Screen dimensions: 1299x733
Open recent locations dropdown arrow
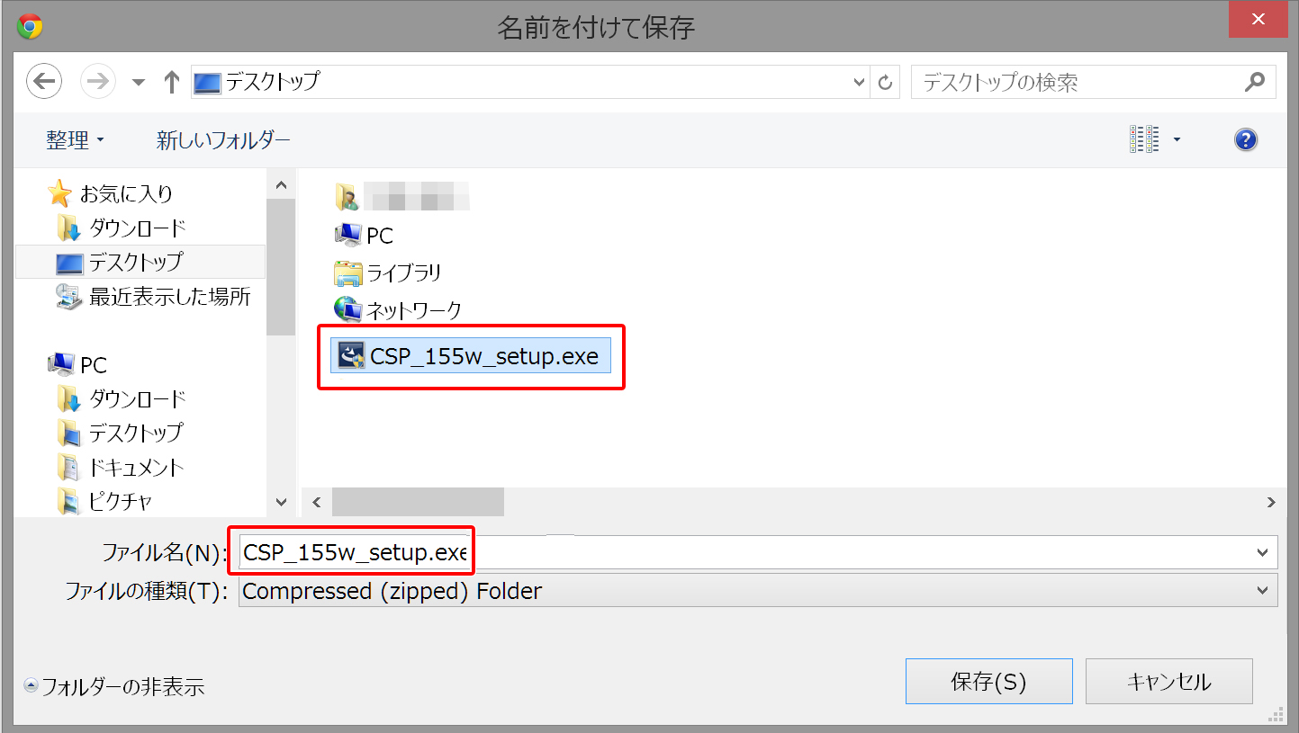(139, 83)
